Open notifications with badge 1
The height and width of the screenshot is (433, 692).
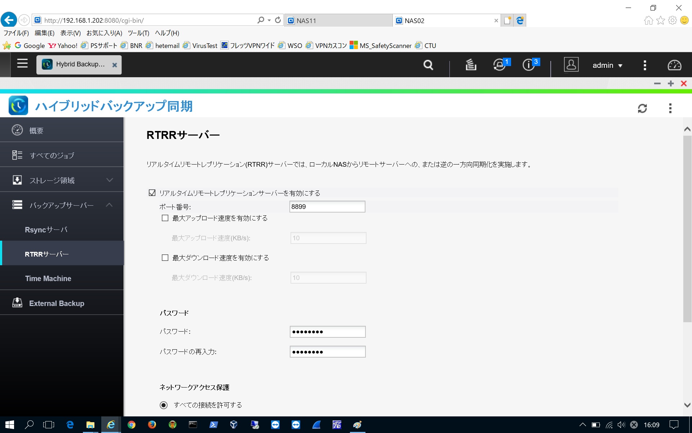click(x=499, y=65)
